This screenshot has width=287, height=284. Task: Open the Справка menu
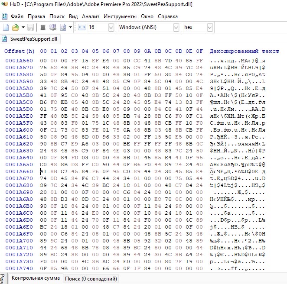coord(168,16)
